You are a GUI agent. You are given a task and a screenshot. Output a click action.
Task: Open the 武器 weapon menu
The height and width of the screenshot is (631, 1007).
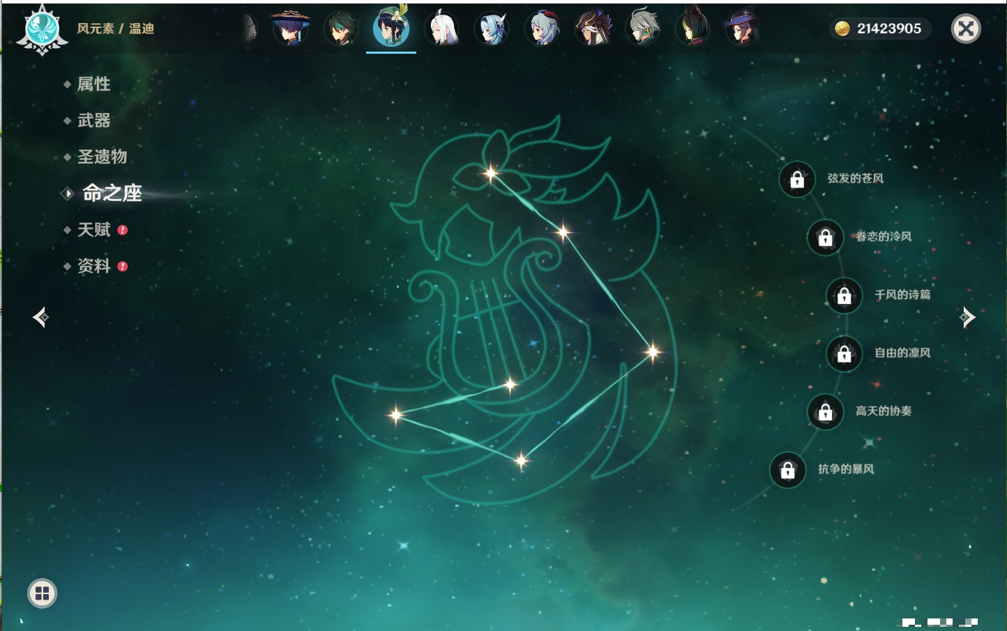(x=93, y=121)
